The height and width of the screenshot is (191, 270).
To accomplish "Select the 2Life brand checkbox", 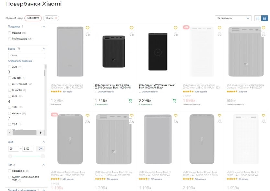I will click(9, 67).
